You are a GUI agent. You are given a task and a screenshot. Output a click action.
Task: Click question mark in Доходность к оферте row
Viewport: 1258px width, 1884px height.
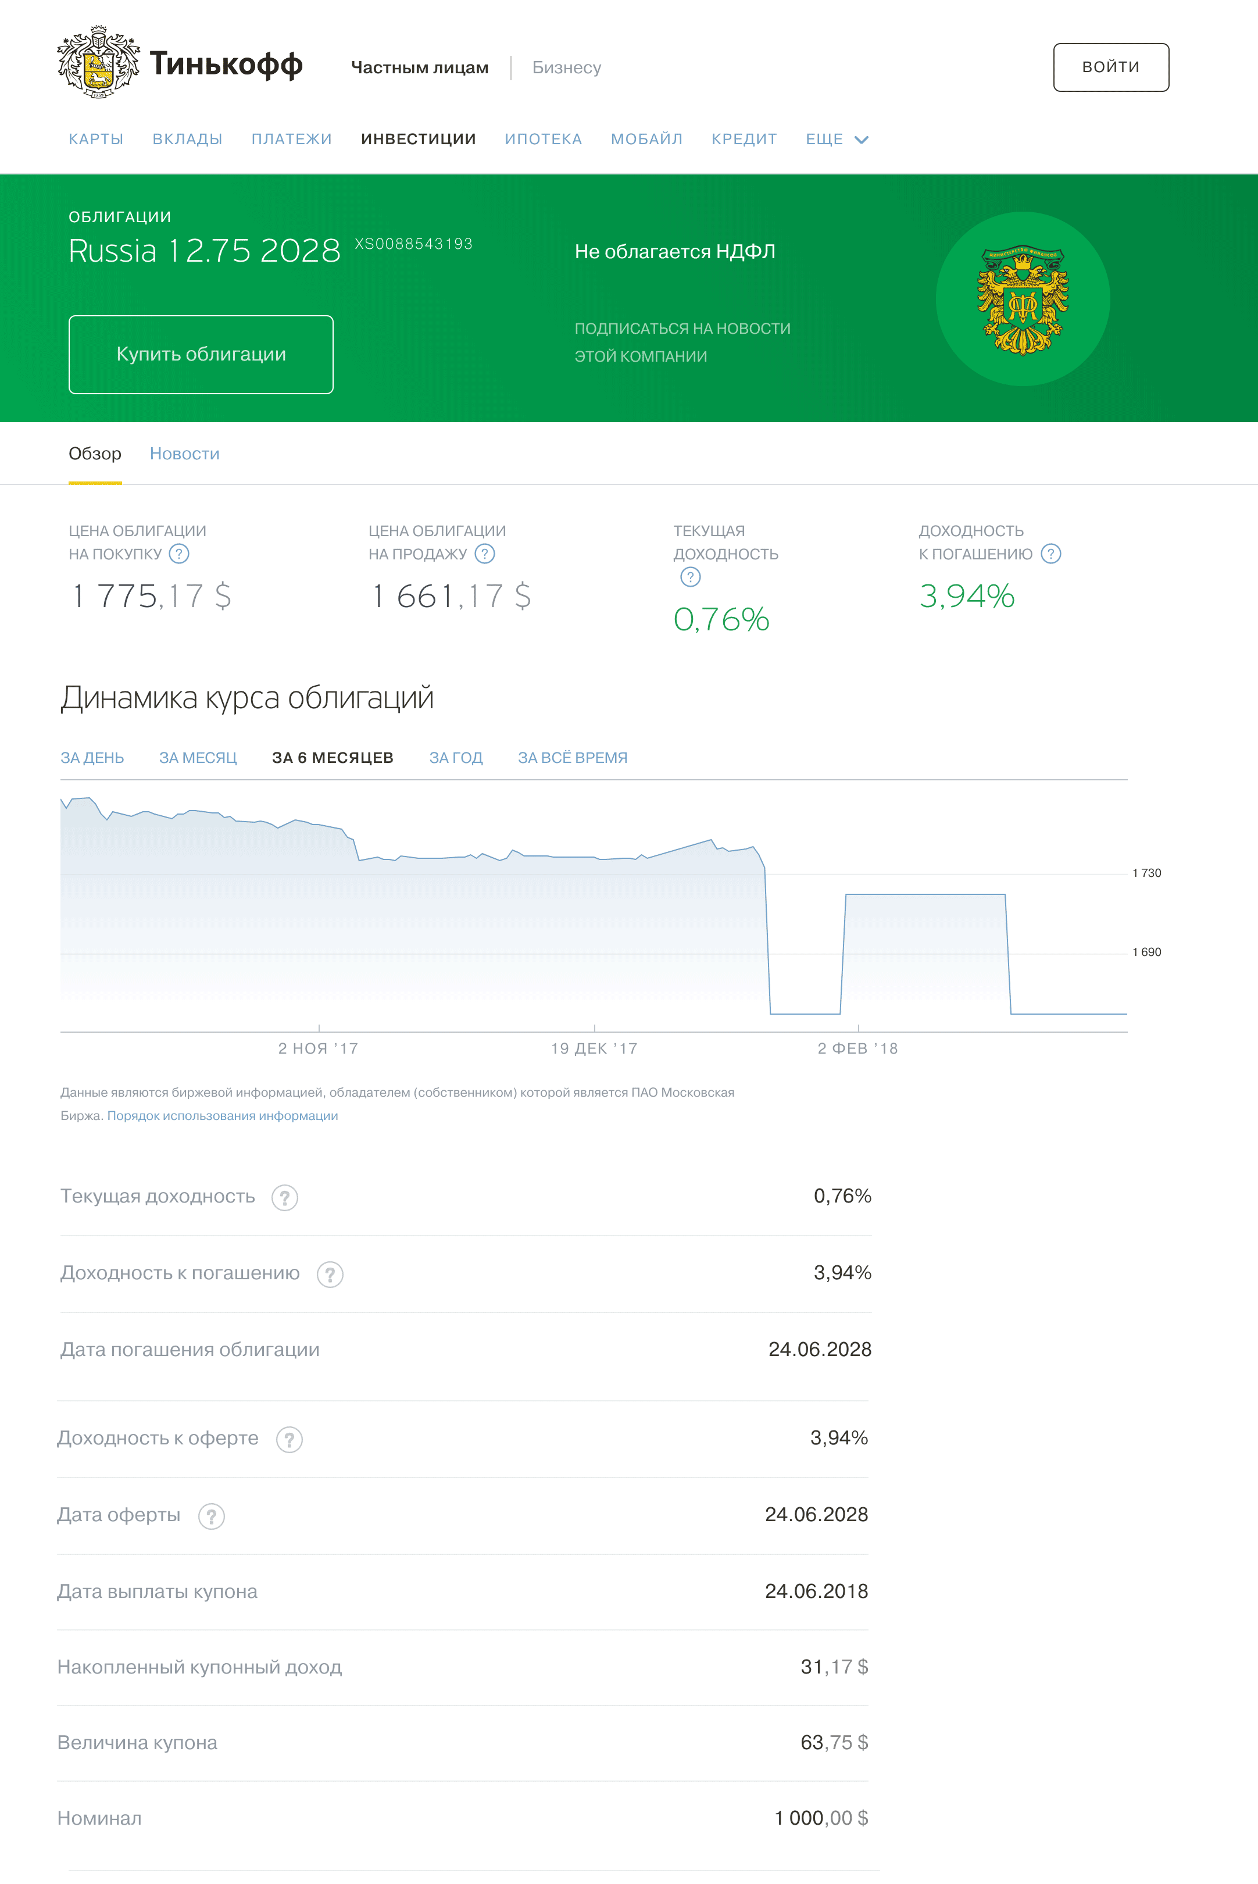click(290, 1440)
